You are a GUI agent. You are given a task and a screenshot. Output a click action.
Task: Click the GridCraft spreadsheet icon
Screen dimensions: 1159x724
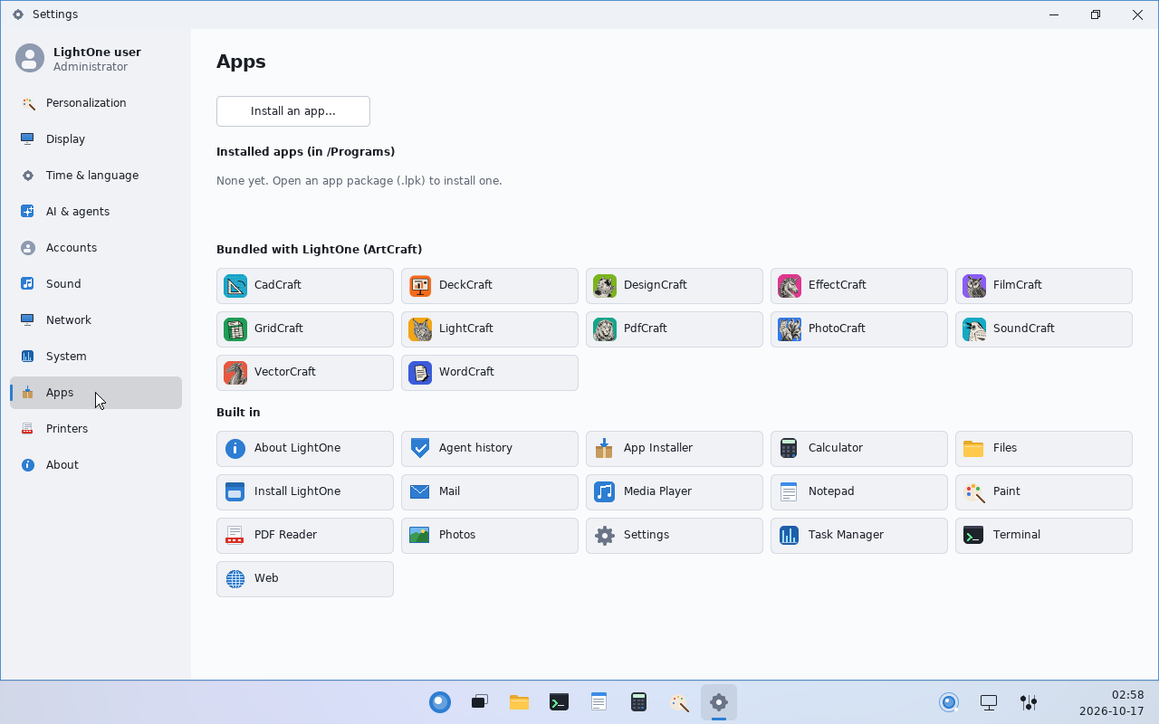click(x=235, y=329)
